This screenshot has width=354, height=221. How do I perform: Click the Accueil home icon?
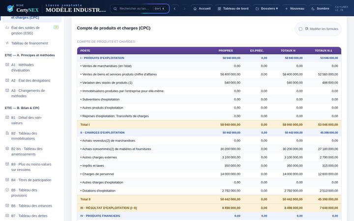click(195, 8)
